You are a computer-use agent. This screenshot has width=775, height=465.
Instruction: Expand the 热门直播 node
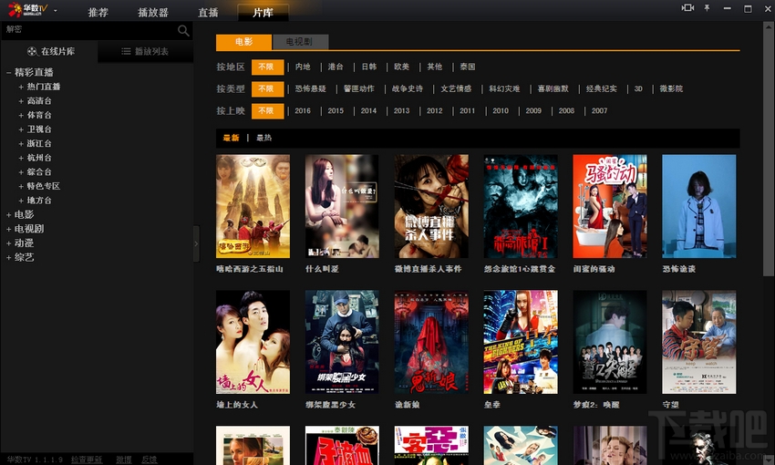pos(21,87)
